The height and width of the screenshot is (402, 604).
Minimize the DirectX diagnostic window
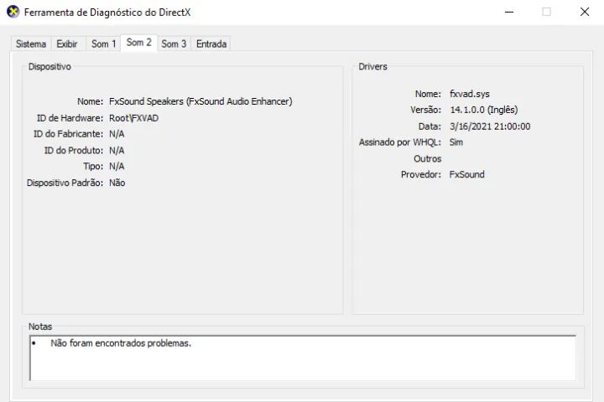click(509, 12)
